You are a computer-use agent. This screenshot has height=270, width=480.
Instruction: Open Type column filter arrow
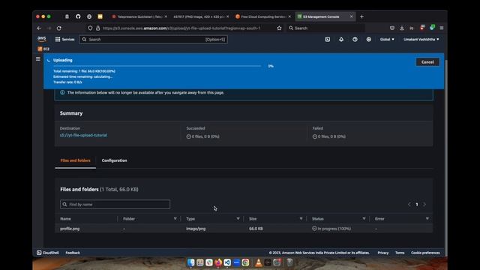click(x=238, y=218)
